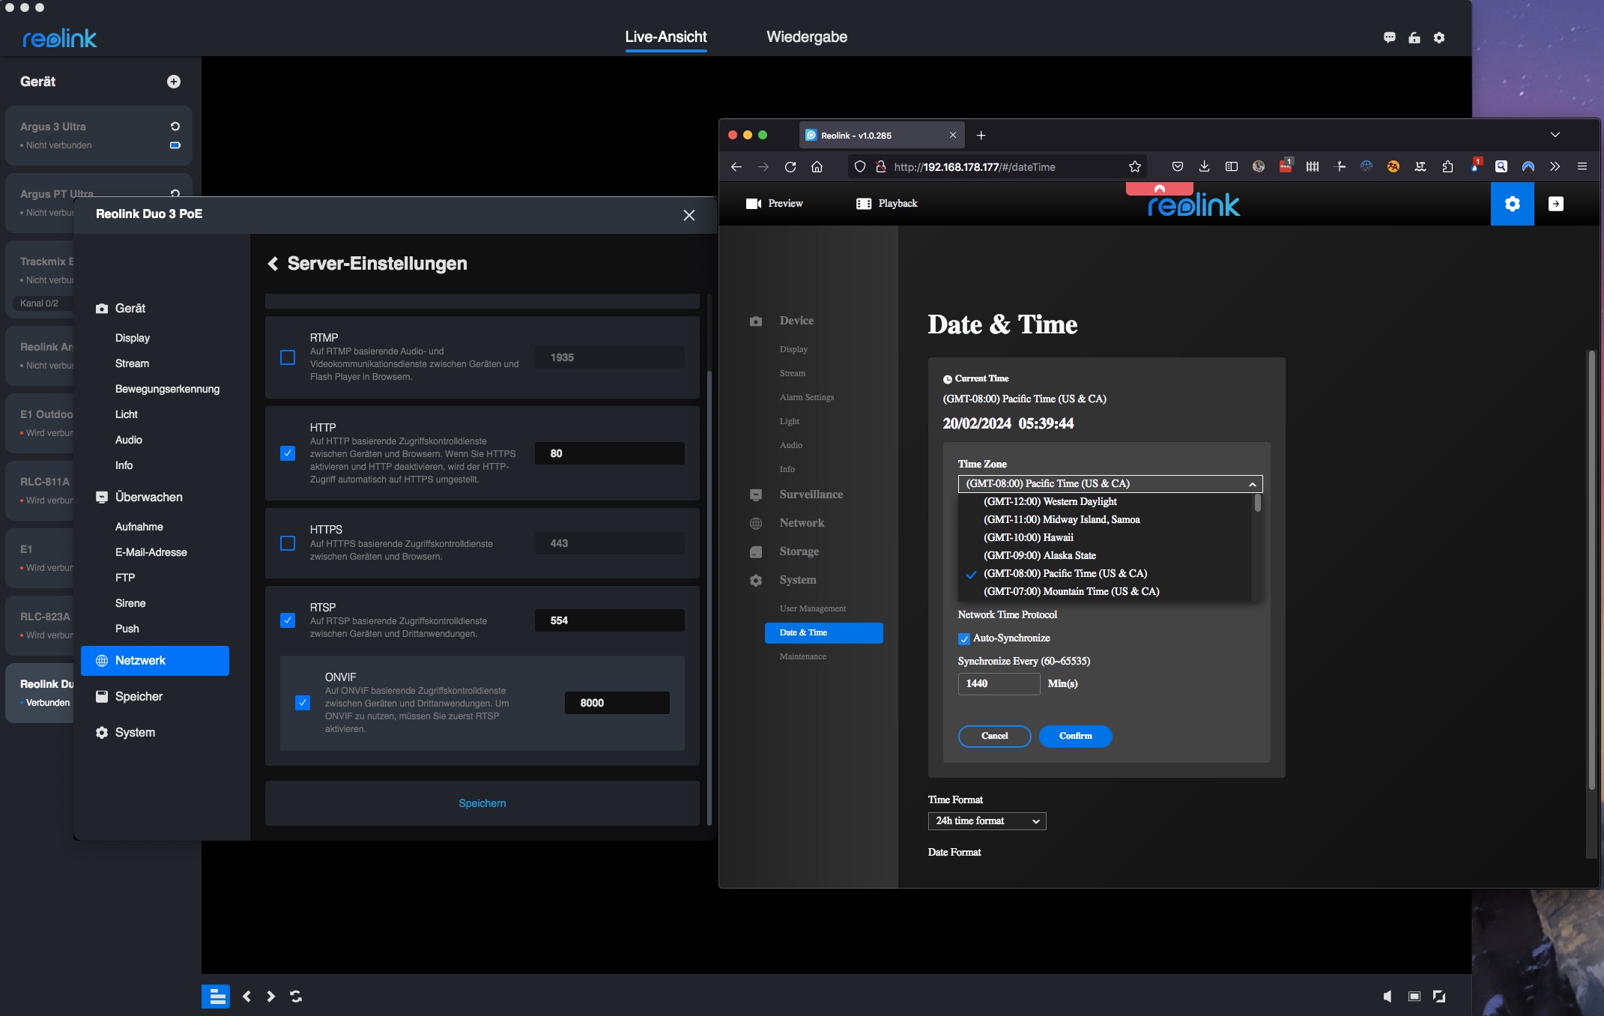Enable the HTTPS checkbox

coord(288,543)
